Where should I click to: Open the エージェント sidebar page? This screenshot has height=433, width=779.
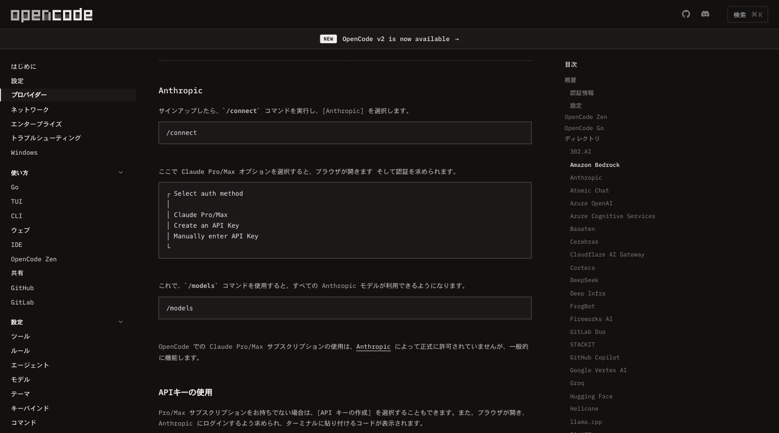pyautogui.click(x=30, y=365)
